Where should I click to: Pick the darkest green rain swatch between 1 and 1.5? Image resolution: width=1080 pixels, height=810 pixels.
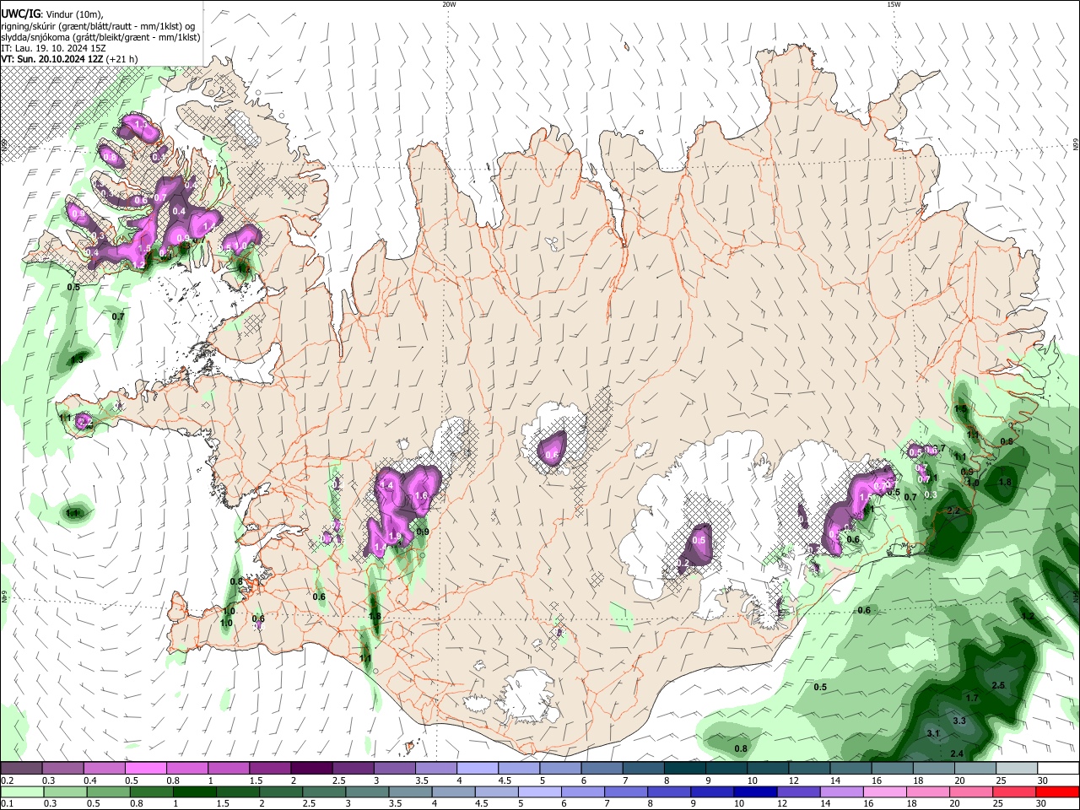pyautogui.click(x=194, y=791)
